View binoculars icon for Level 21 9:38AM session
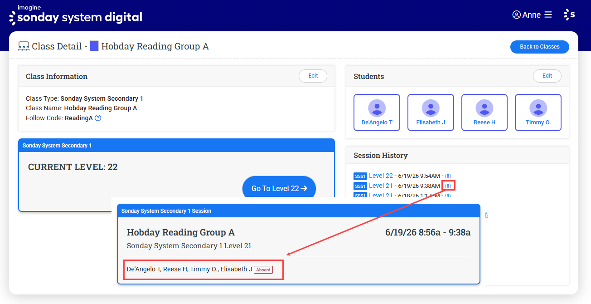The height and width of the screenshot is (304, 591). 448,186
